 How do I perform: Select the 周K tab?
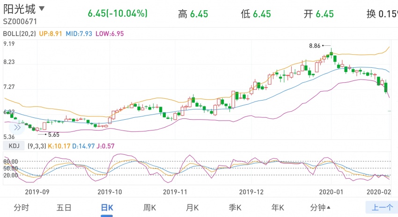coord(149,208)
